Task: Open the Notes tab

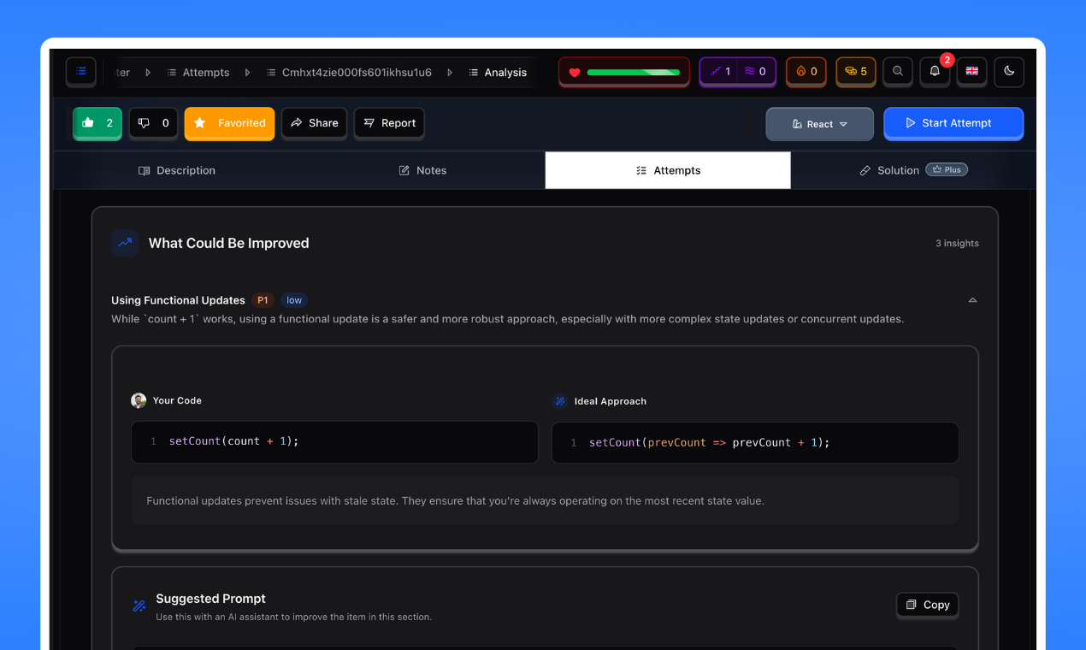Action: tap(422, 170)
